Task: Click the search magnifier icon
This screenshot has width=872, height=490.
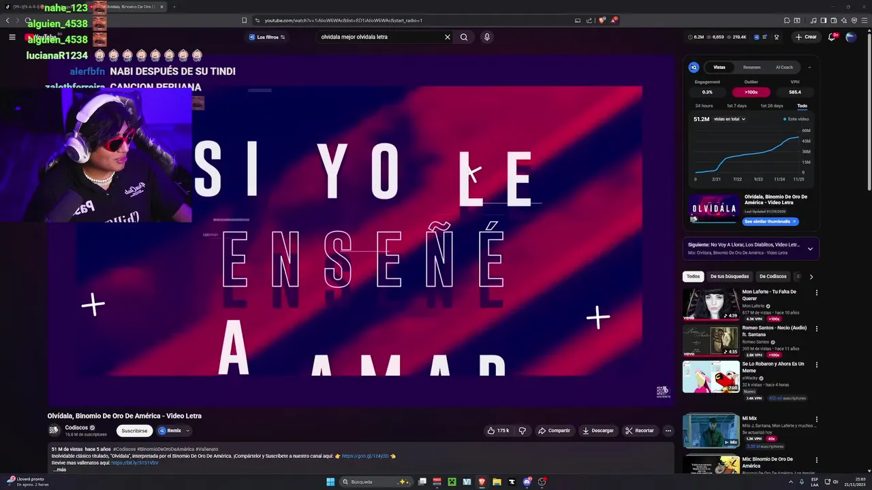Action: pos(464,37)
